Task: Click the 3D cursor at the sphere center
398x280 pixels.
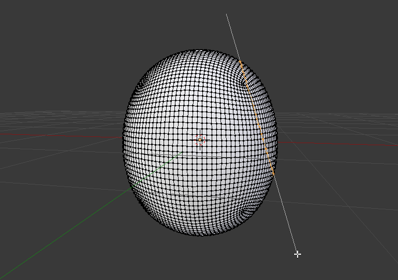Action: pos(200,139)
